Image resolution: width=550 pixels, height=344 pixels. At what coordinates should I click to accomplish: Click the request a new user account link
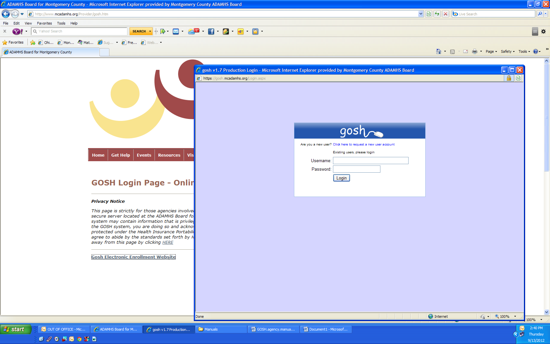[364, 144]
